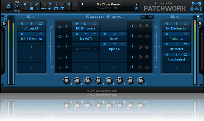Open the Delay plugin name menu
This screenshot has width=204, height=121.
point(114,39)
